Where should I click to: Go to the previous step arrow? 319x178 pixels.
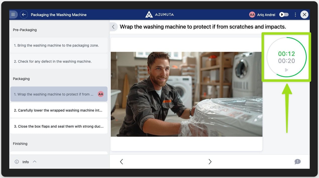(122, 162)
